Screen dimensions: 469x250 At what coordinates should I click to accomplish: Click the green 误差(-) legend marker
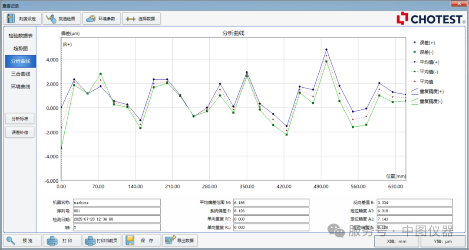(x=415, y=53)
